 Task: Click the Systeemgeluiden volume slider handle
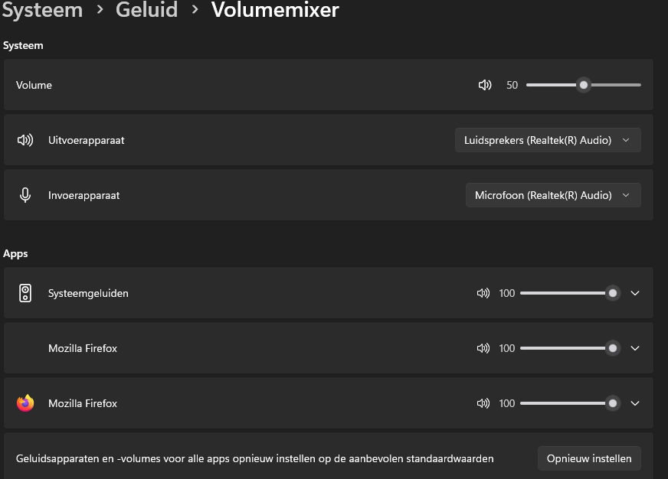[x=612, y=293]
